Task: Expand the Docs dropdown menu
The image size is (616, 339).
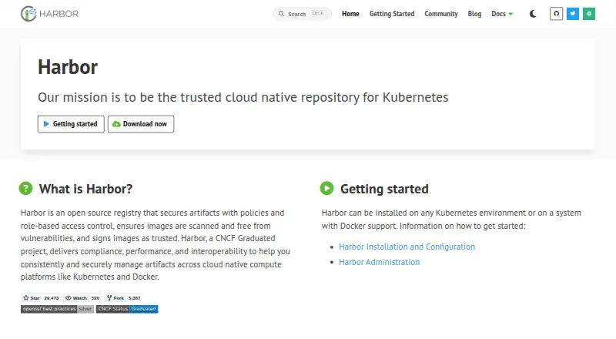Action: pos(502,14)
